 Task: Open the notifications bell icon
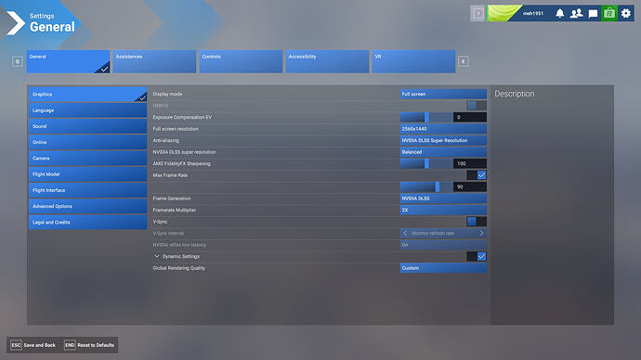click(559, 14)
